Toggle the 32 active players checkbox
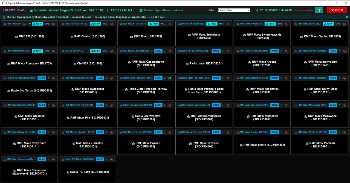 141,10
